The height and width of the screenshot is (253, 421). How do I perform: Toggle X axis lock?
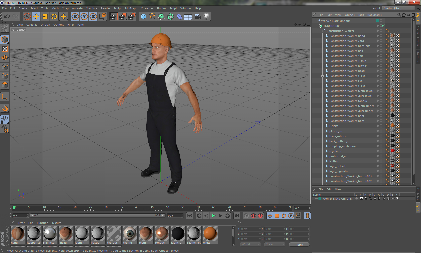point(75,17)
